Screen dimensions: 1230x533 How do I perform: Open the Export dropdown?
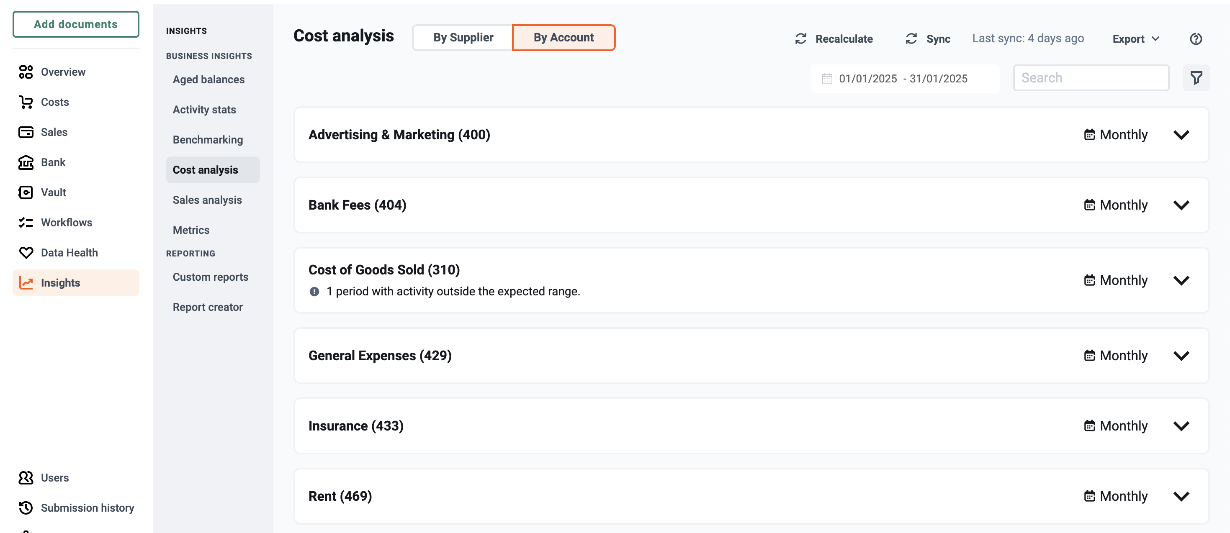coord(1135,38)
